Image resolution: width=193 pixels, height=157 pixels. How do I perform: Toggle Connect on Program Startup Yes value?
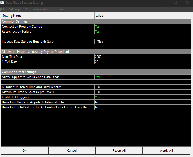142,27
